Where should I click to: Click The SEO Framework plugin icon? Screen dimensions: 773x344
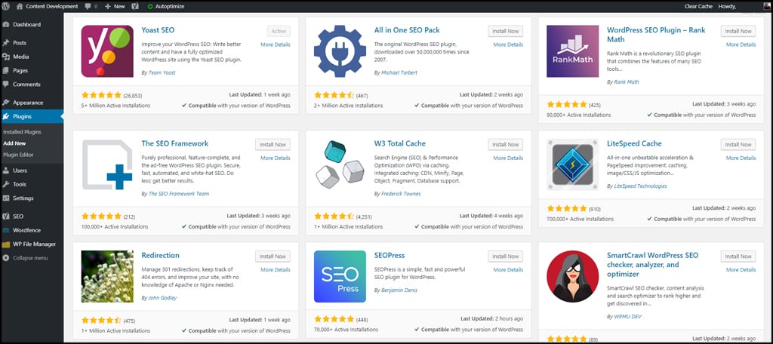pyautogui.click(x=107, y=164)
